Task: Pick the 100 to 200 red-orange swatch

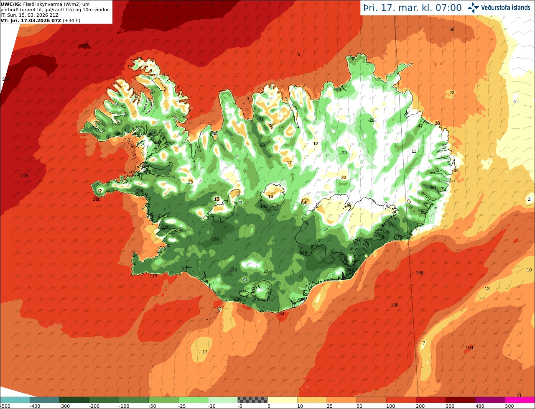Action: click(401, 400)
